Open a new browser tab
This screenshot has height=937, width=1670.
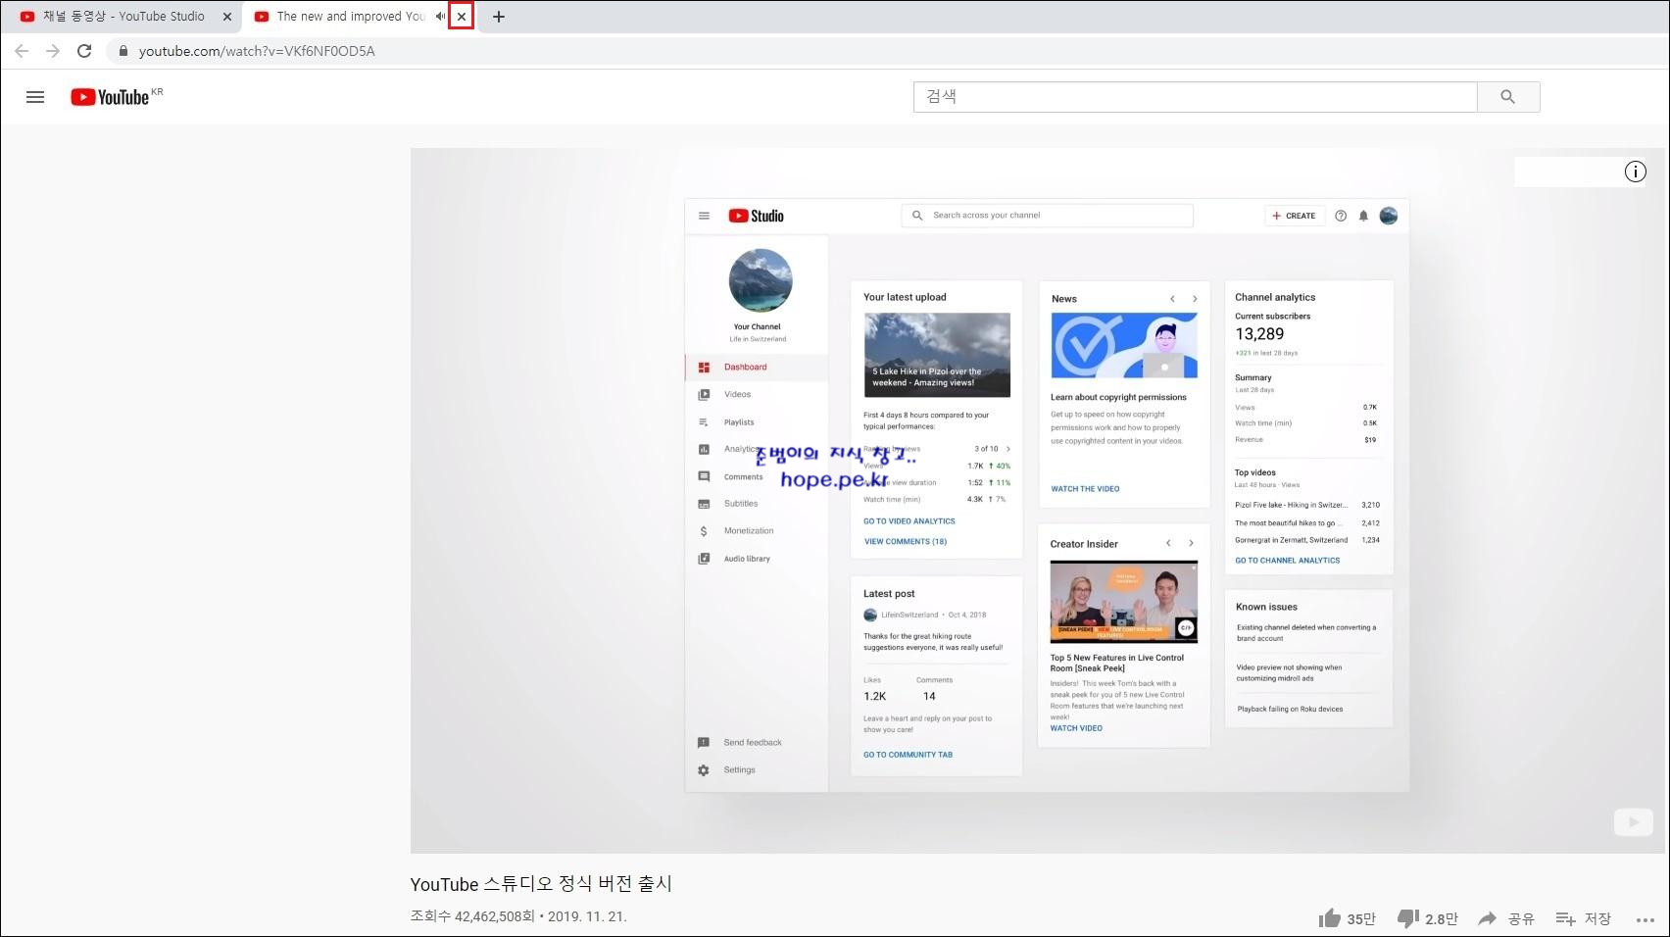click(498, 17)
